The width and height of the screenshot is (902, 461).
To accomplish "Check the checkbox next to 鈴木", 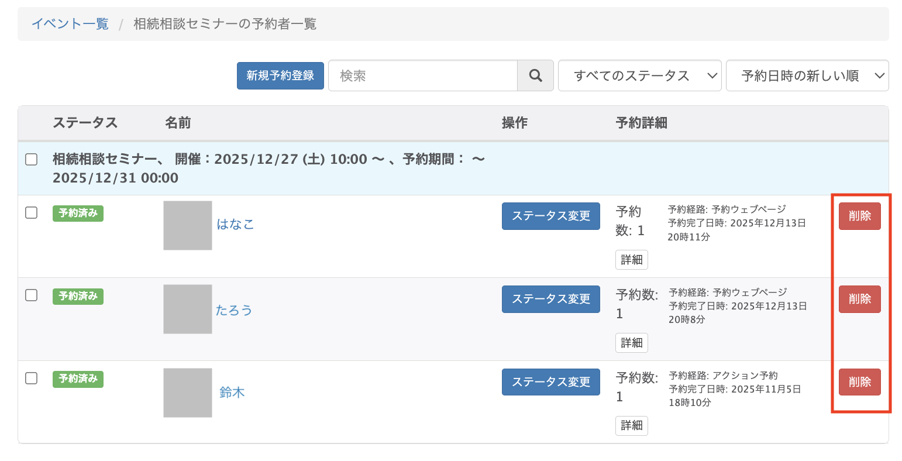I will coord(32,379).
